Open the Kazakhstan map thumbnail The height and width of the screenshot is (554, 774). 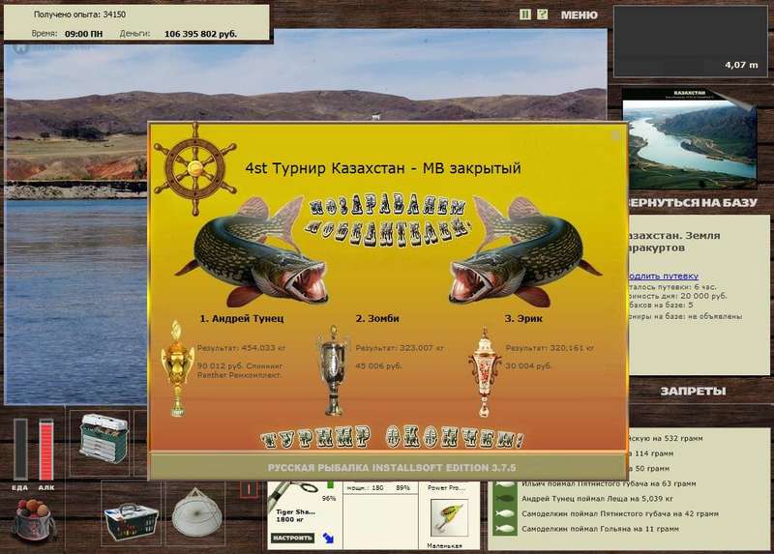pos(689,138)
